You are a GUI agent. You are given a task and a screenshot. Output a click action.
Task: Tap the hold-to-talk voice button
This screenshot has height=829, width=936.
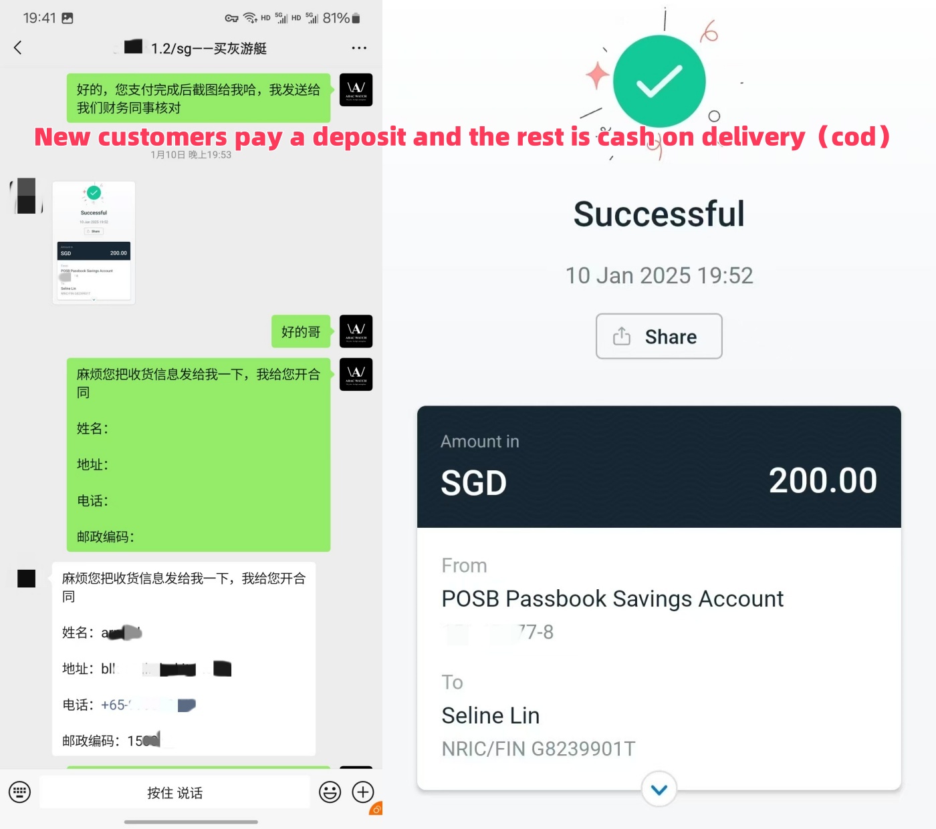(174, 792)
